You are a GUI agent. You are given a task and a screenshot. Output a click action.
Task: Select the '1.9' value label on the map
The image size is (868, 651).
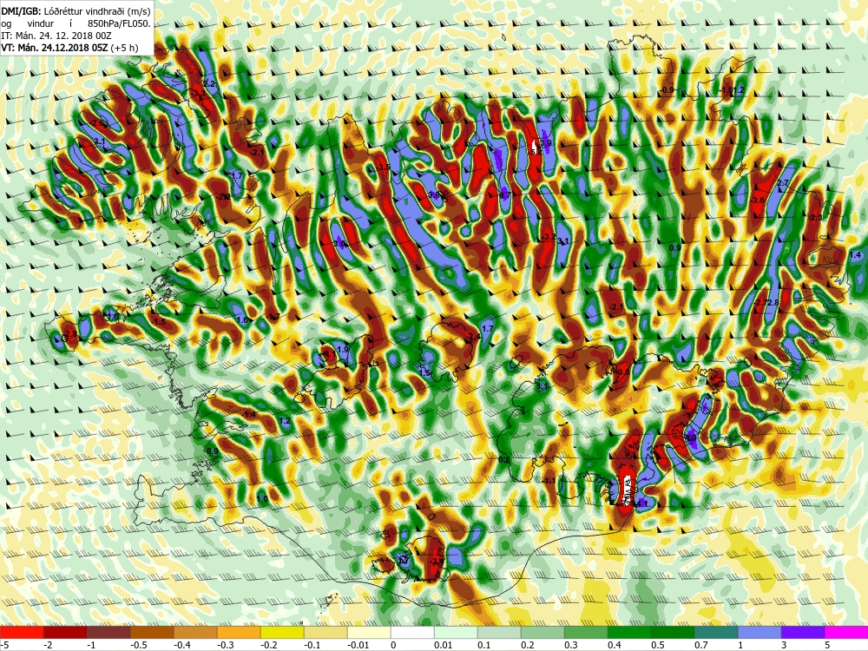(343, 350)
